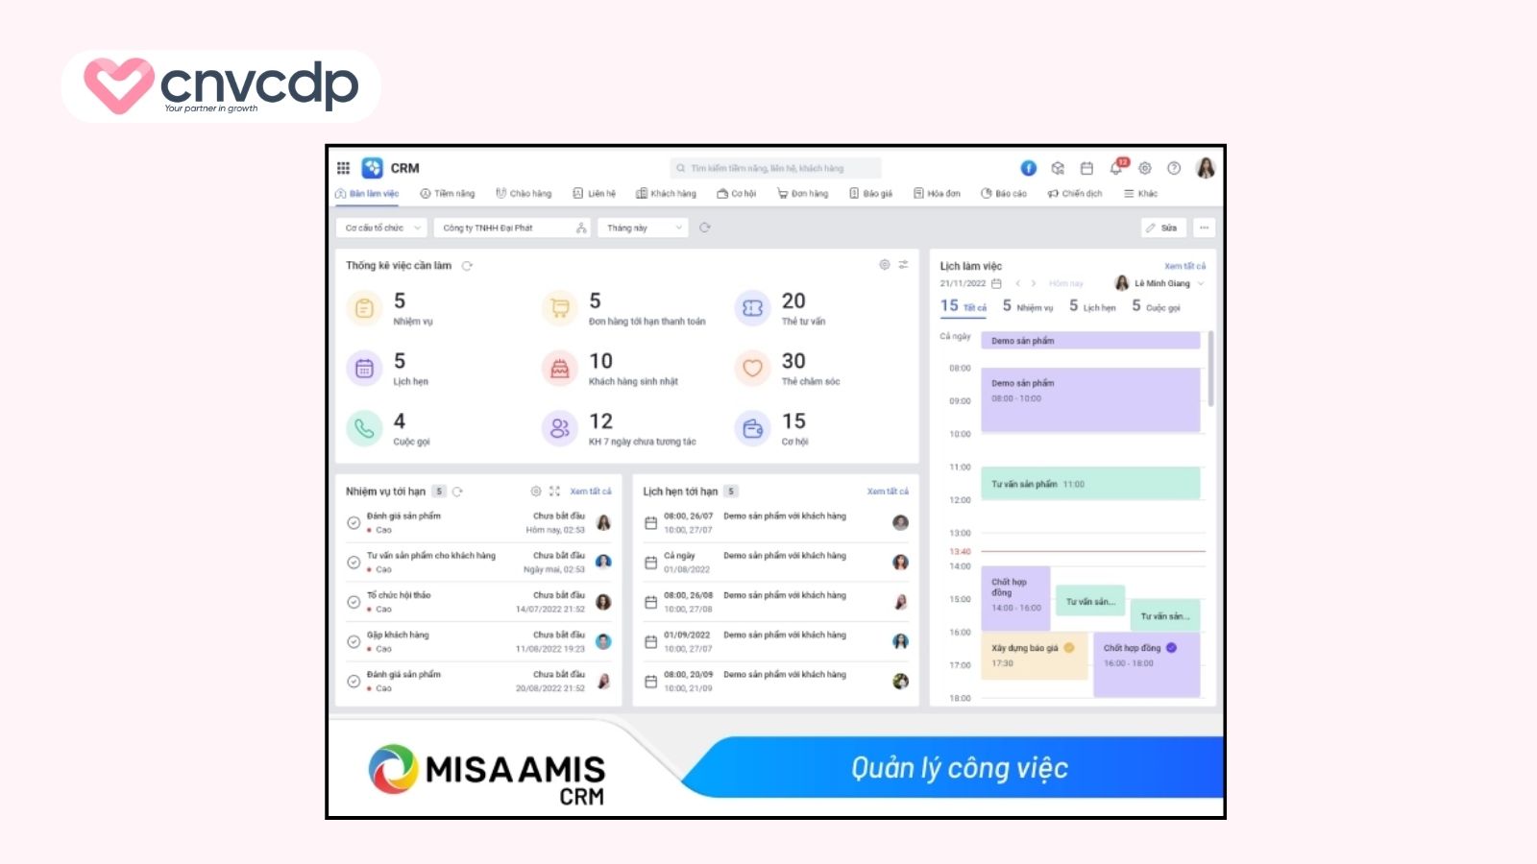Open date picker icon next to 21/11/2022
The width and height of the screenshot is (1537, 864).
[996, 283]
